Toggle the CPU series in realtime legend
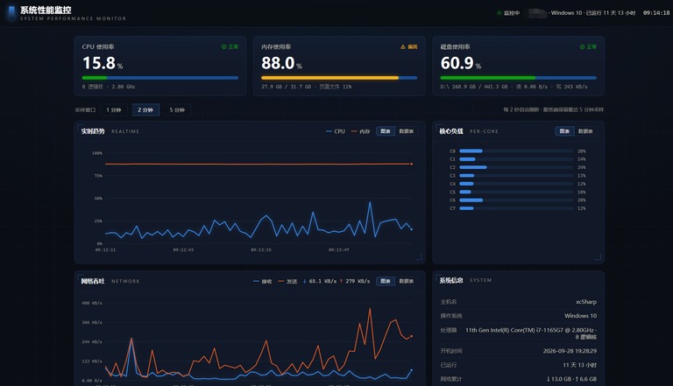Image resolution: width=673 pixels, height=386 pixels. (x=336, y=131)
